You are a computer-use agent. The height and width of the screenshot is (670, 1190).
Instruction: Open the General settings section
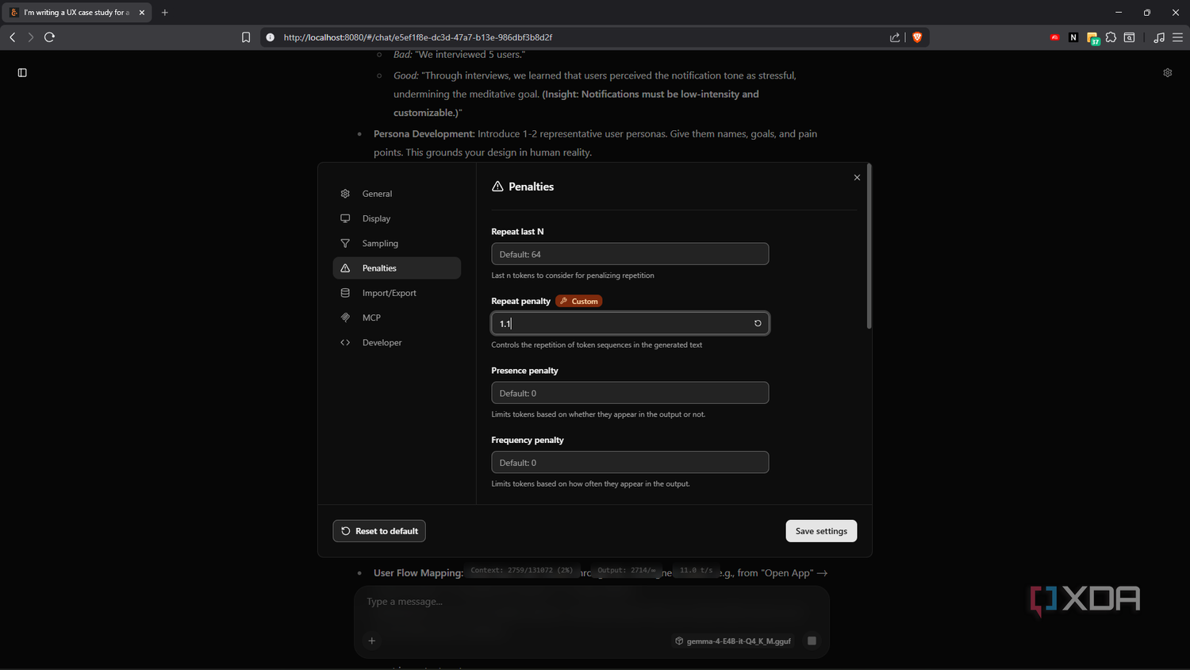(x=397, y=194)
